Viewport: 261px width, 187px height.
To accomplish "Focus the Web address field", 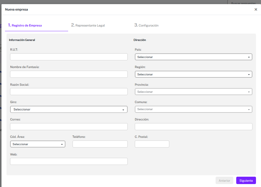I will point(69,161).
